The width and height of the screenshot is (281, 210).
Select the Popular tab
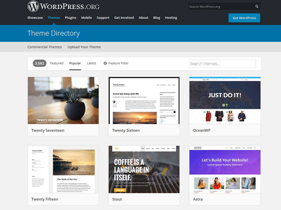(x=75, y=63)
